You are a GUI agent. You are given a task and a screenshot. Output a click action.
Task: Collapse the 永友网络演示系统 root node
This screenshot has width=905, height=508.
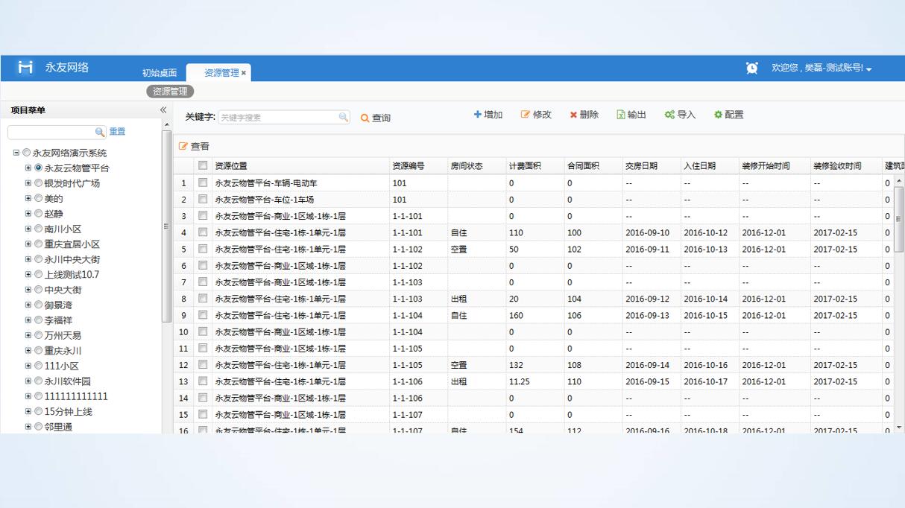[x=16, y=153]
